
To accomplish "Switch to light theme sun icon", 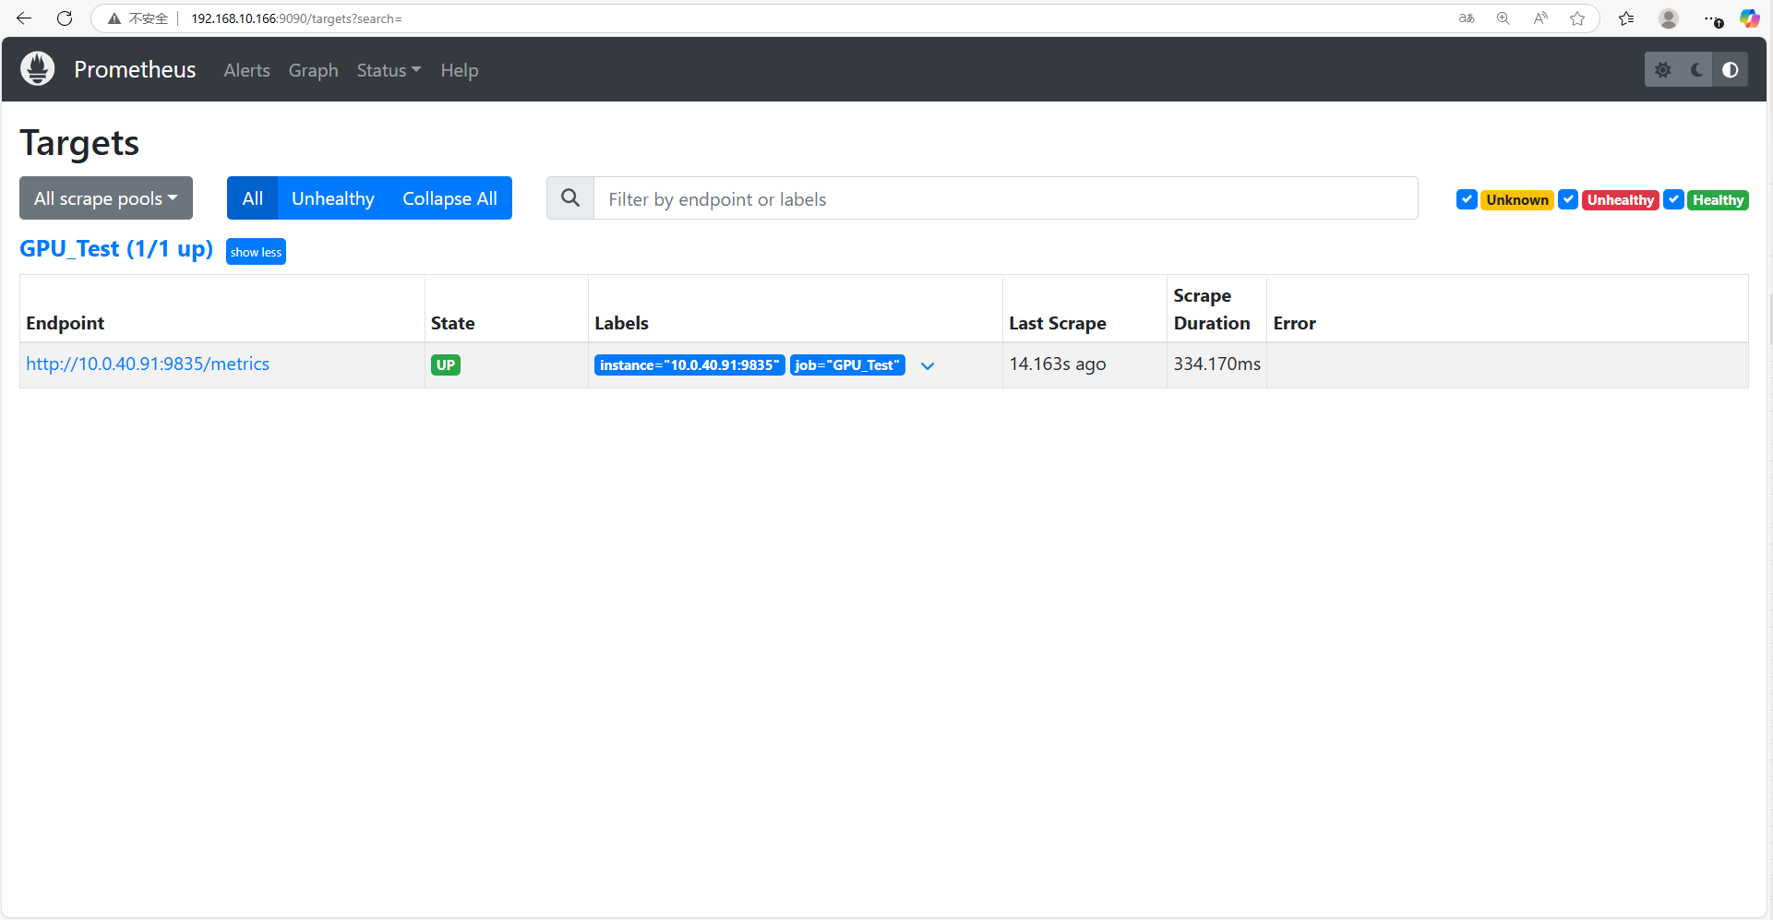I will [1662, 70].
